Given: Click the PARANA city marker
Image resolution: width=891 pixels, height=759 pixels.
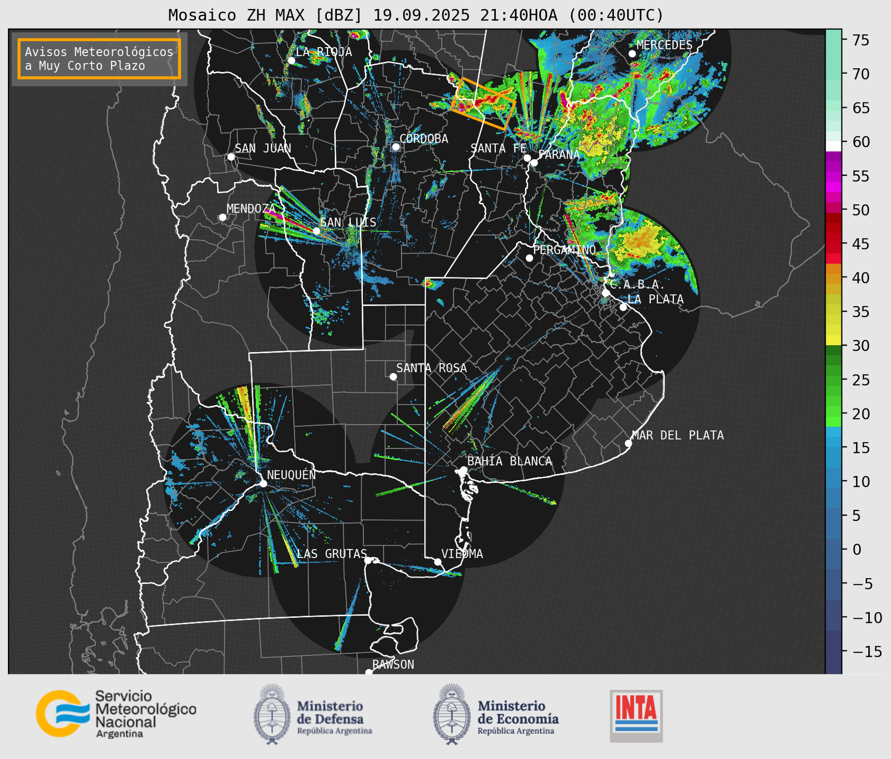Looking at the screenshot, I should 534,163.
